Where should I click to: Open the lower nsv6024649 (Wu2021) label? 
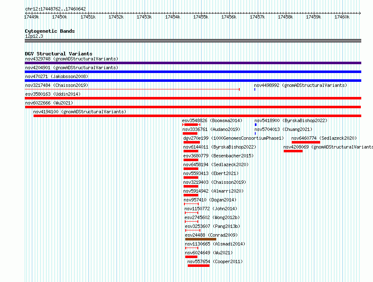209,253
